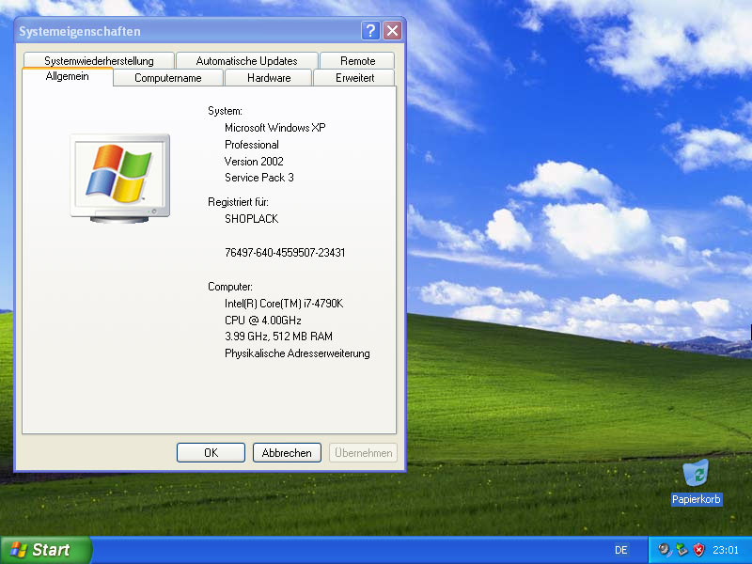Click the help question mark button

pos(370,31)
